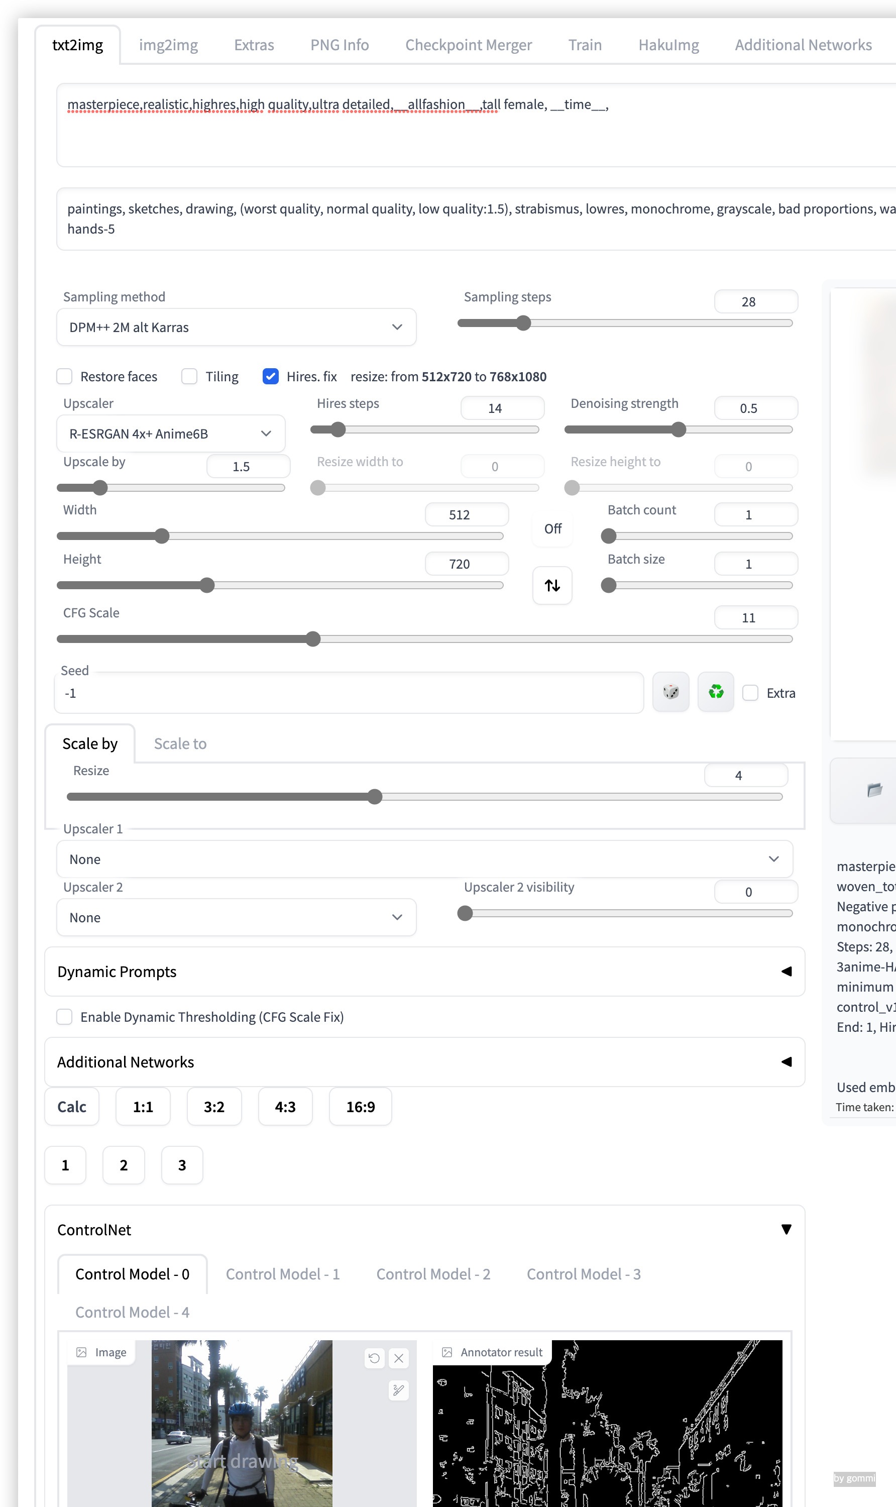Remove the ControlNet input image
Viewport: 896px width, 1507px height.
[399, 1358]
